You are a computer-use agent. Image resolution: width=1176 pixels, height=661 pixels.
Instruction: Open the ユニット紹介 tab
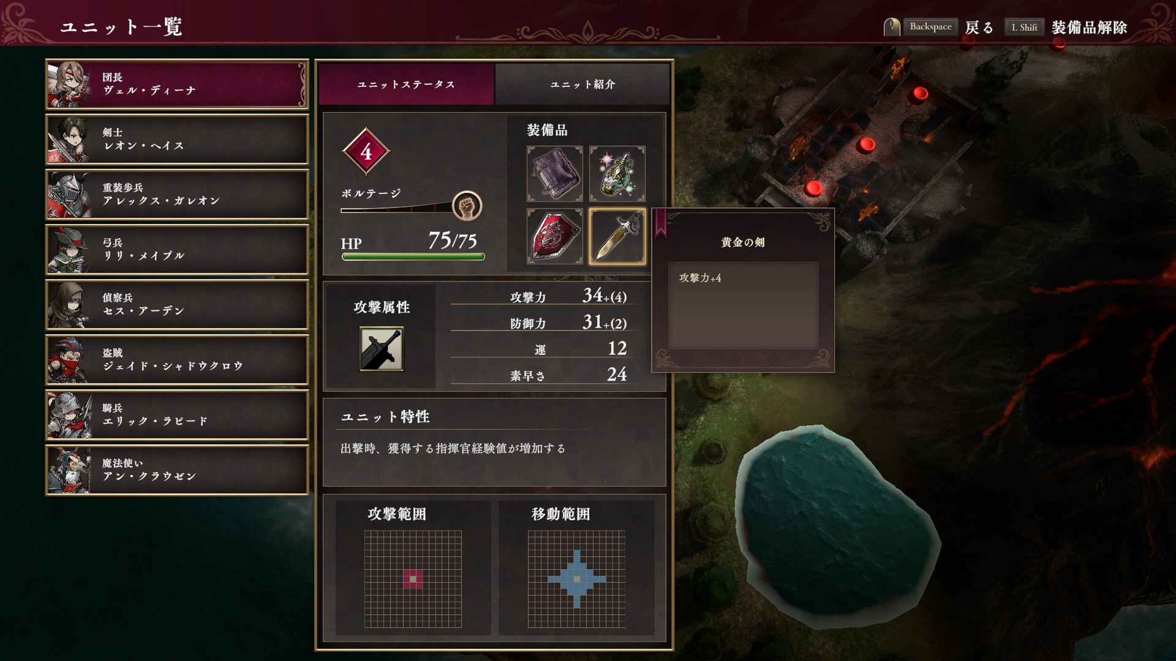coord(582,84)
